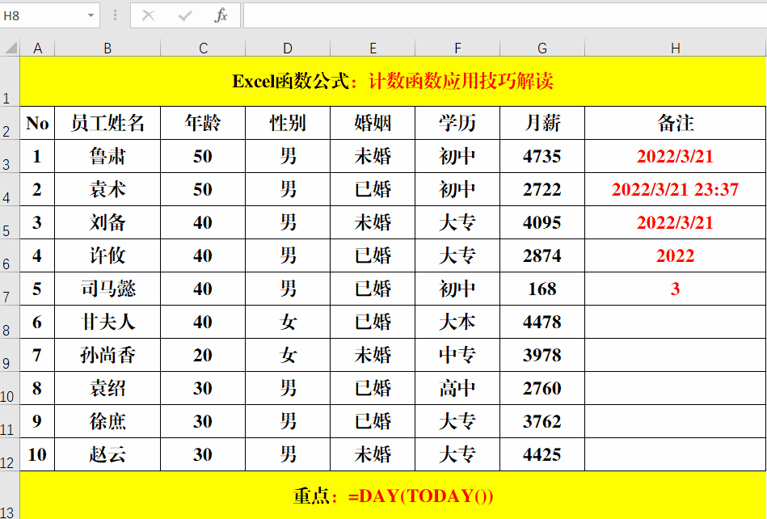The image size is (767, 519).
Task: Select column D header
Action: [x=288, y=48]
